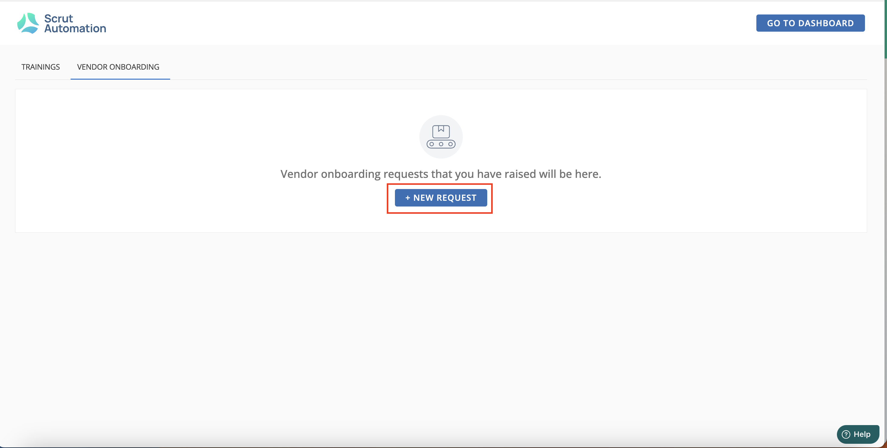Switch to the TRAININGS tab
The height and width of the screenshot is (448, 887).
pos(41,67)
